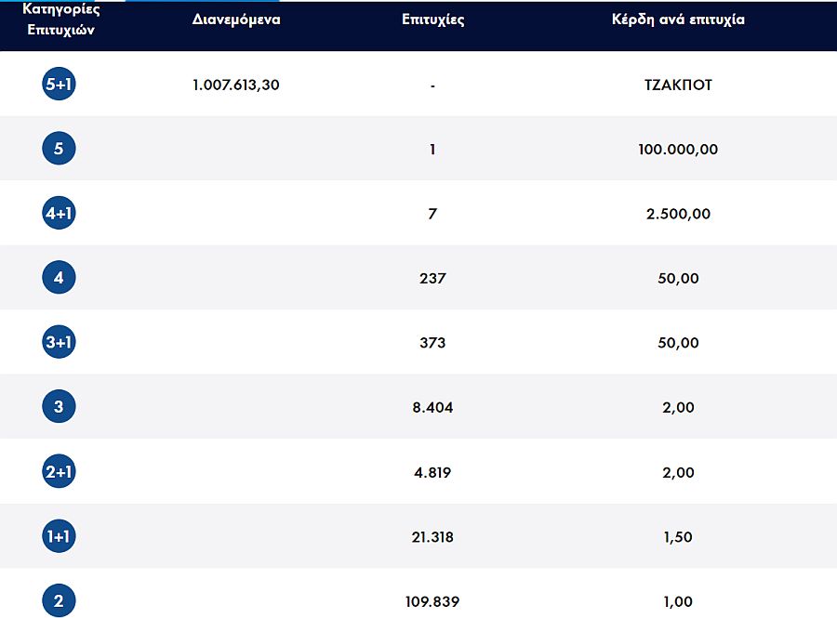Click the 21.318 winners count
This screenshot has height=618, width=837.
click(x=432, y=536)
